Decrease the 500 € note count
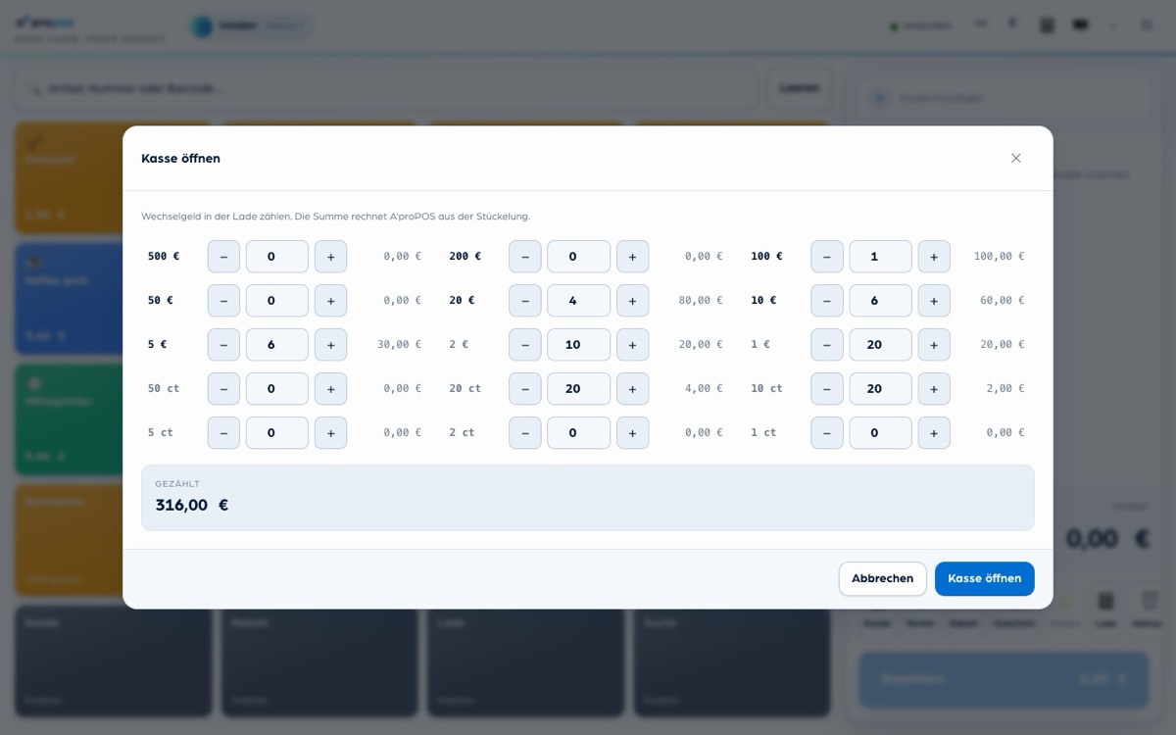 (223, 257)
